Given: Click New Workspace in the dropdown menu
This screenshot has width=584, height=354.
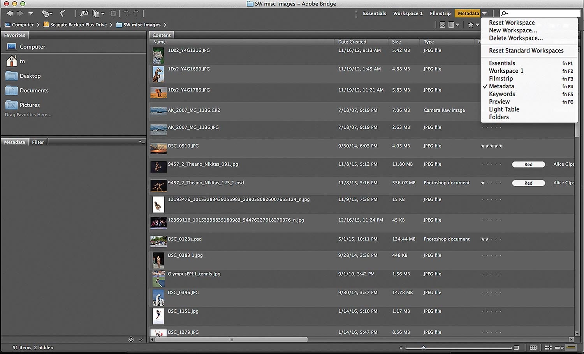Looking at the screenshot, I should tap(513, 30).
